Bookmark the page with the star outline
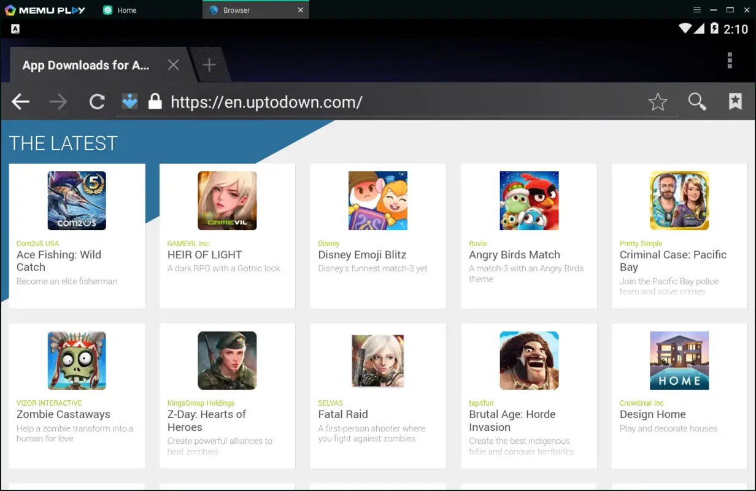 658,102
